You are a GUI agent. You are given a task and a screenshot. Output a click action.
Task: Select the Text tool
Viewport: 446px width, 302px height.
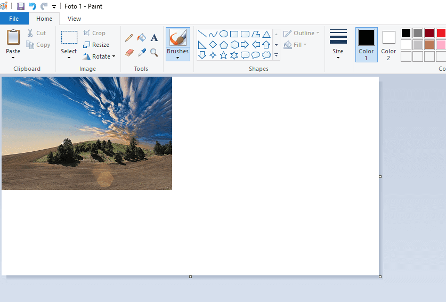(154, 37)
